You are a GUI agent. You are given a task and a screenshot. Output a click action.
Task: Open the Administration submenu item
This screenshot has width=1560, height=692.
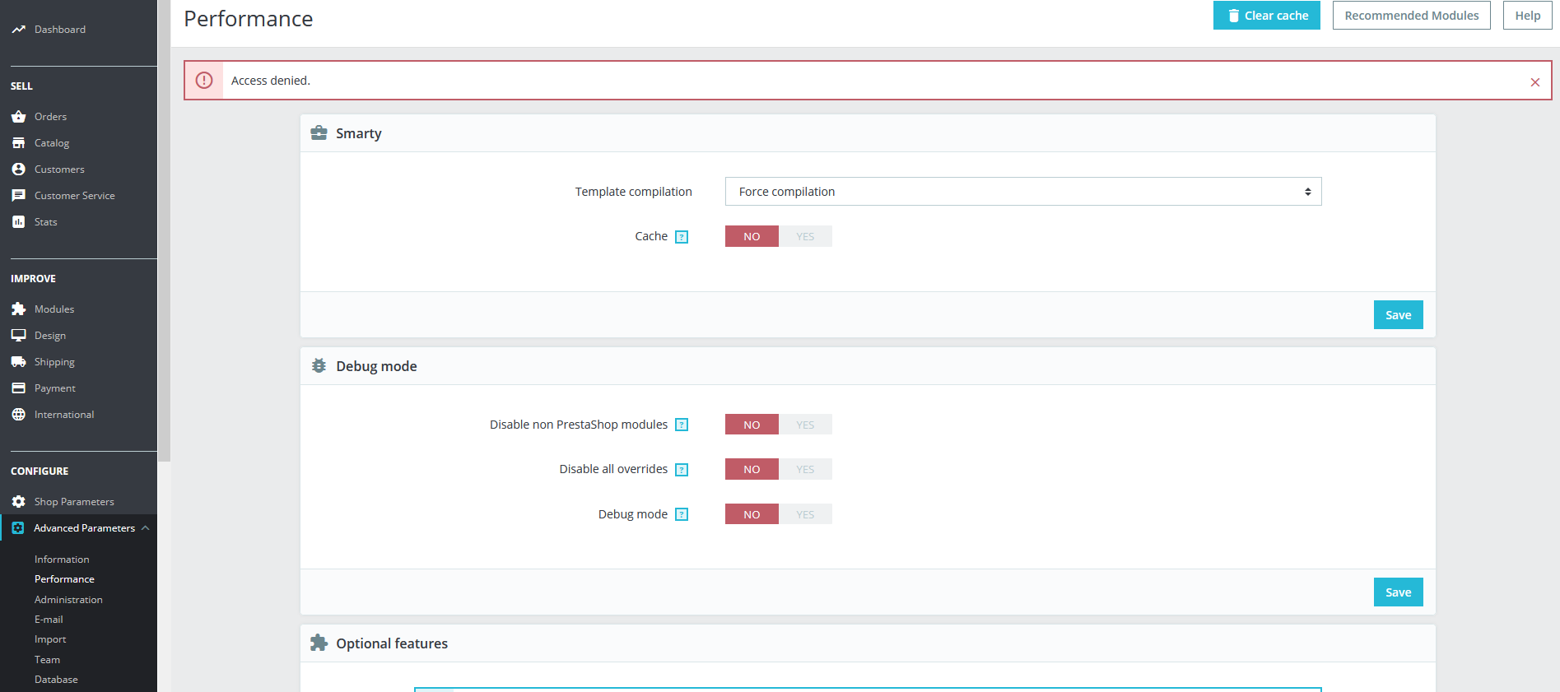68,600
